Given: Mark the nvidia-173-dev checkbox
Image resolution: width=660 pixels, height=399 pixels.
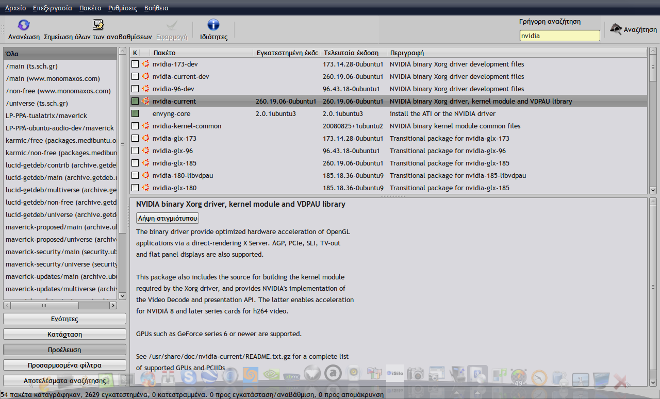Looking at the screenshot, I should [x=135, y=64].
